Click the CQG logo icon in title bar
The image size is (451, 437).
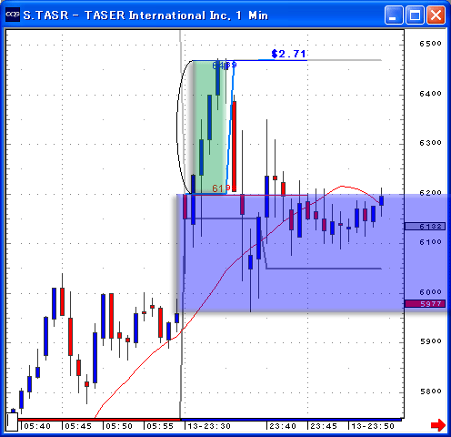point(13,15)
